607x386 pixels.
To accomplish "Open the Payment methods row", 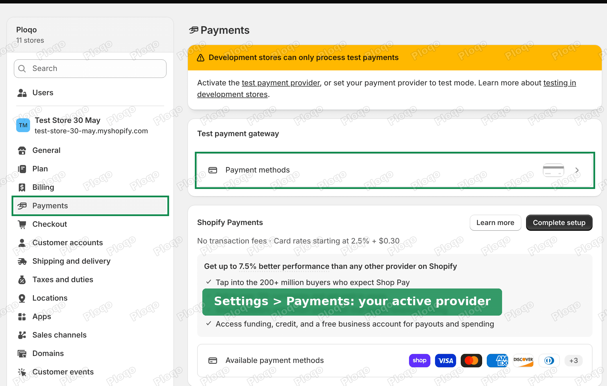I will coord(395,170).
